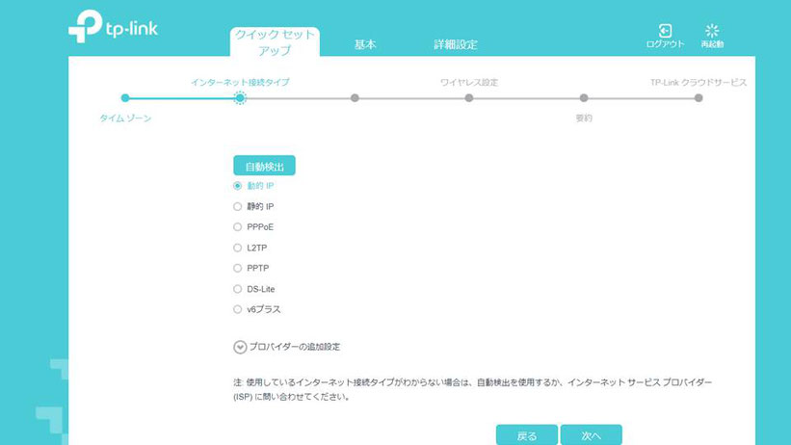Screen dimensions: 791x445
Task: Click the reboot (再起動) icon
Action: click(712, 30)
